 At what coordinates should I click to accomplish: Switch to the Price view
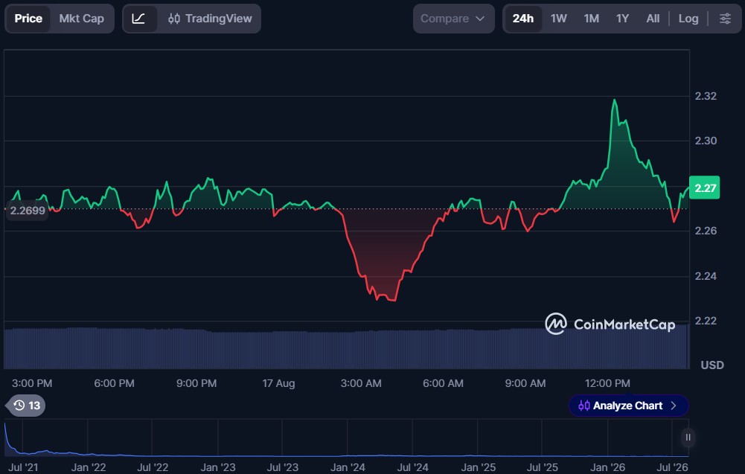coord(28,19)
